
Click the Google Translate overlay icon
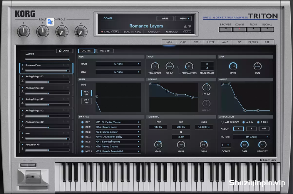(x=51, y=22)
